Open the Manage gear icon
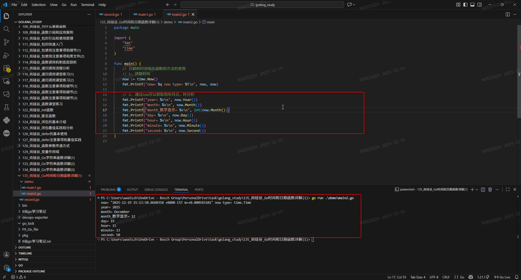The image size is (521, 280). coord(7,268)
